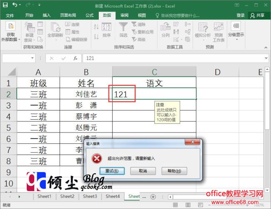Image resolution: width=271 pixels, height=209 pixels.
Task: Open the Page Layout ribbon tab
Action: pyautogui.click(x=68, y=15)
